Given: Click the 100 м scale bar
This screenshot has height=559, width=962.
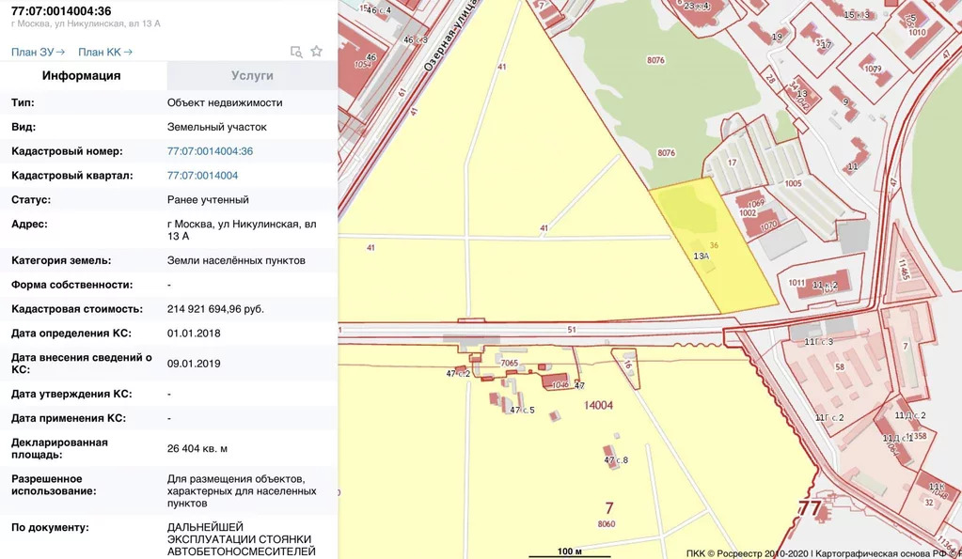Looking at the screenshot, I should coord(570,551).
